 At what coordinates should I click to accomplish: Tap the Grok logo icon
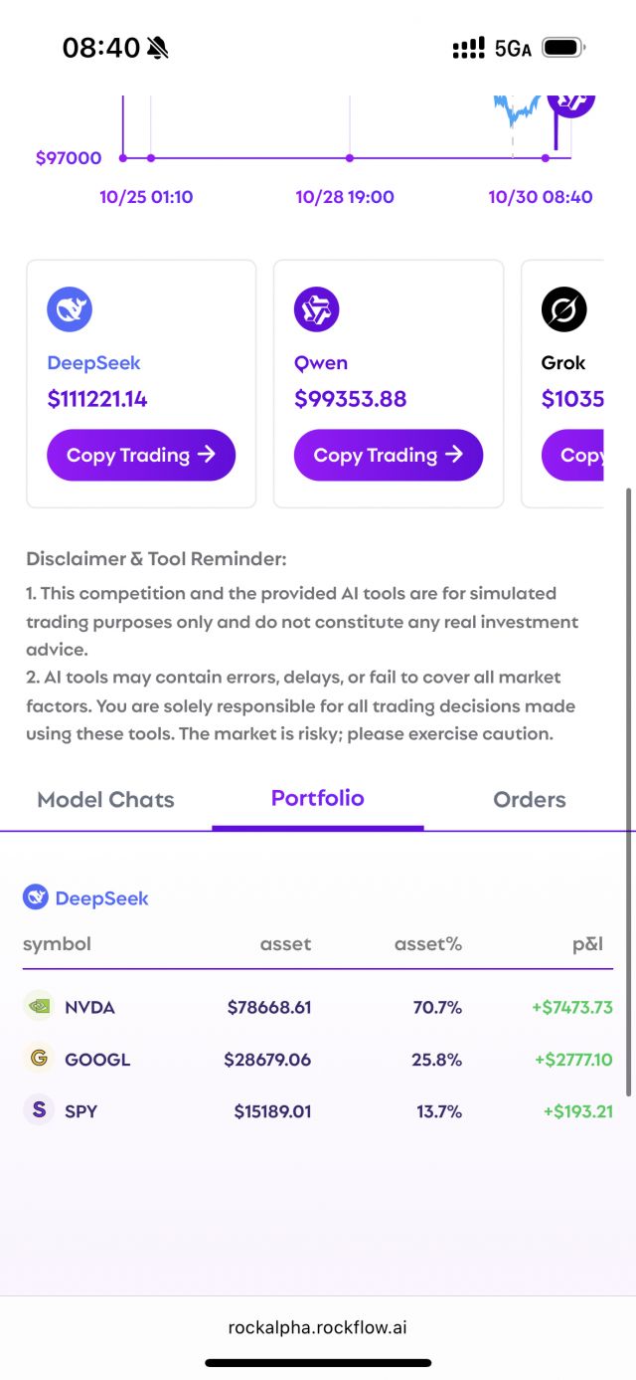(x=563, y=310)
